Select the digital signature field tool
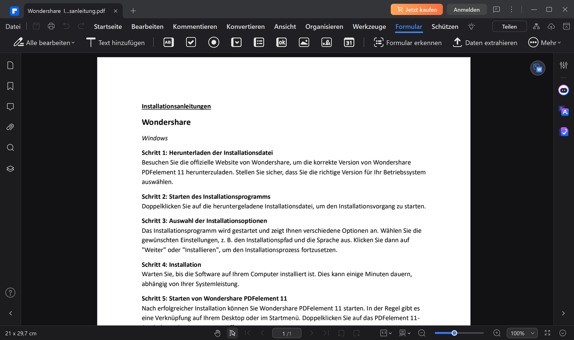 click(x=327, y=42)
